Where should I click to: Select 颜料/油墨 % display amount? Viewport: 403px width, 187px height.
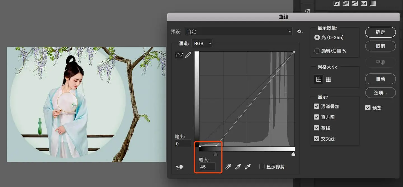[317, 51]
